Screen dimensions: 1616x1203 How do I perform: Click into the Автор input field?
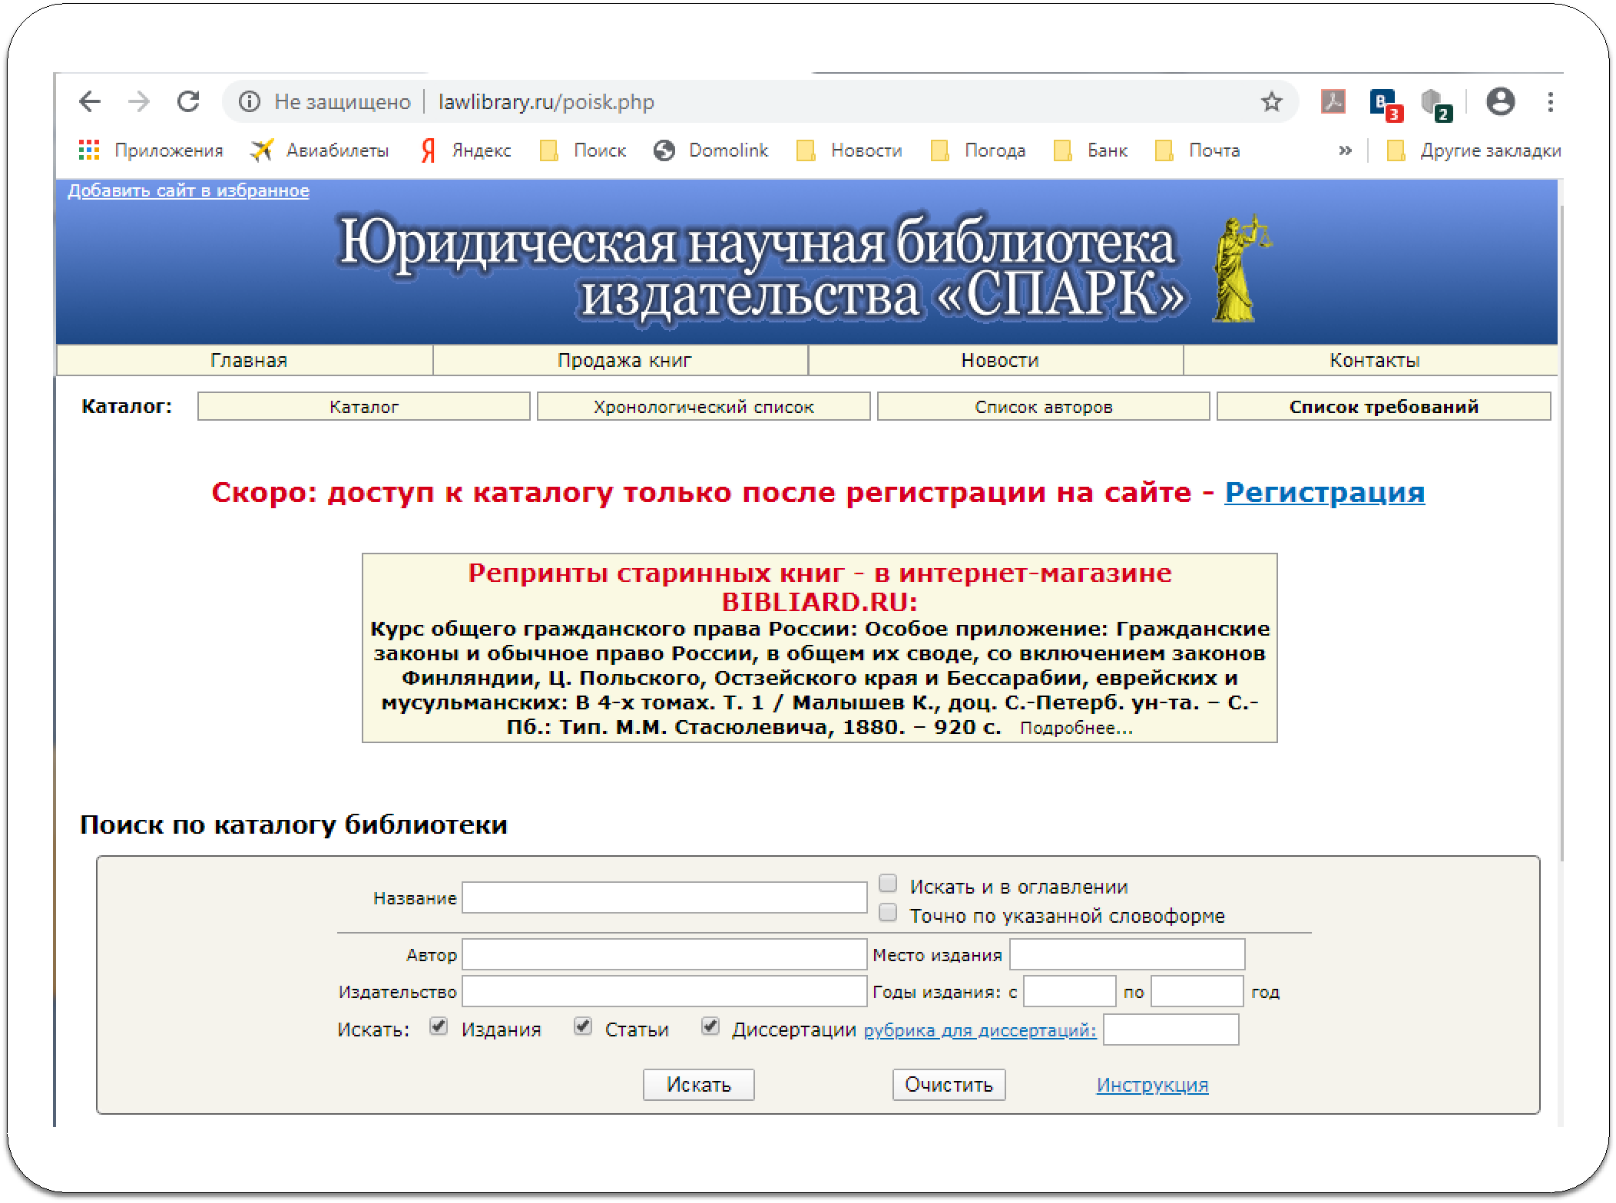point(664,954)
